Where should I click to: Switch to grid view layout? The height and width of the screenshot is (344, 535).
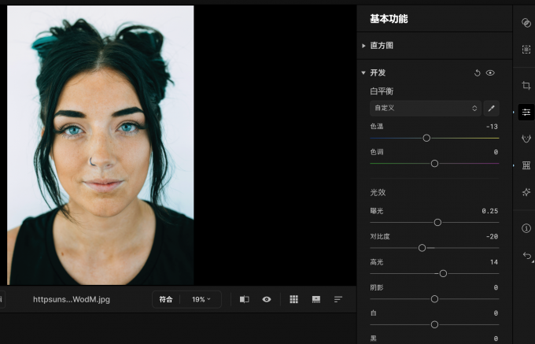coord(293,299)
